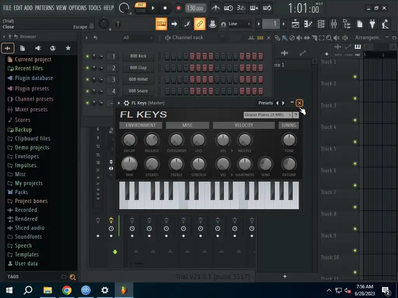Screen dimensions: 398x298
Task: Click the FL Keys help question button
Action: (296, 115)
